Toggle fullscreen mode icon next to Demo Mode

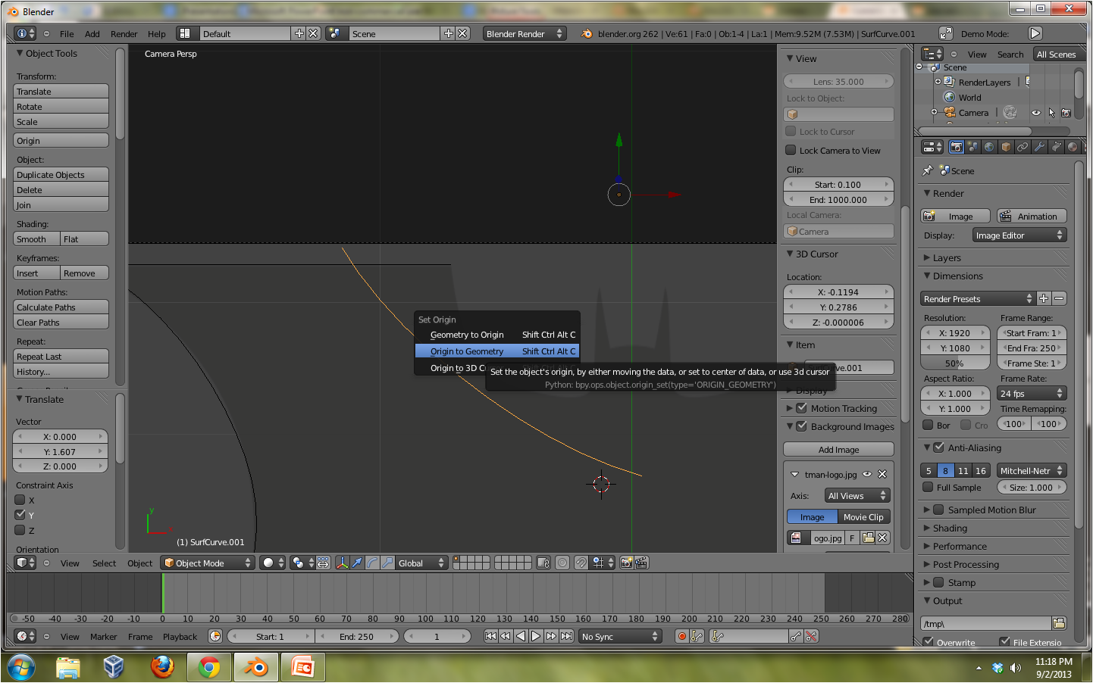tap(945, 33)
